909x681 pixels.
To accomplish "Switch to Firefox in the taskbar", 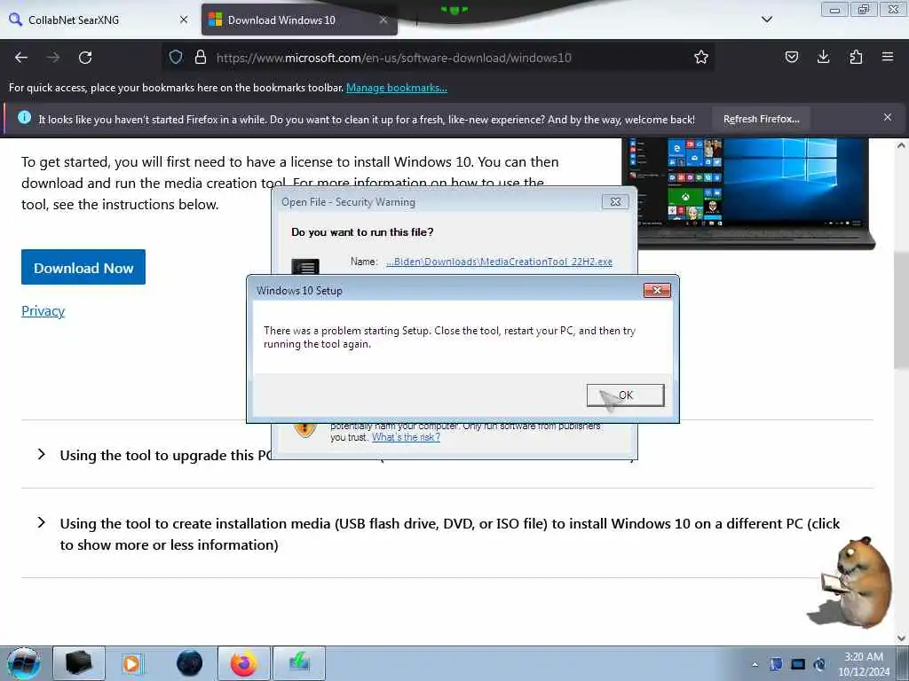I will click(x=244, y=663).
